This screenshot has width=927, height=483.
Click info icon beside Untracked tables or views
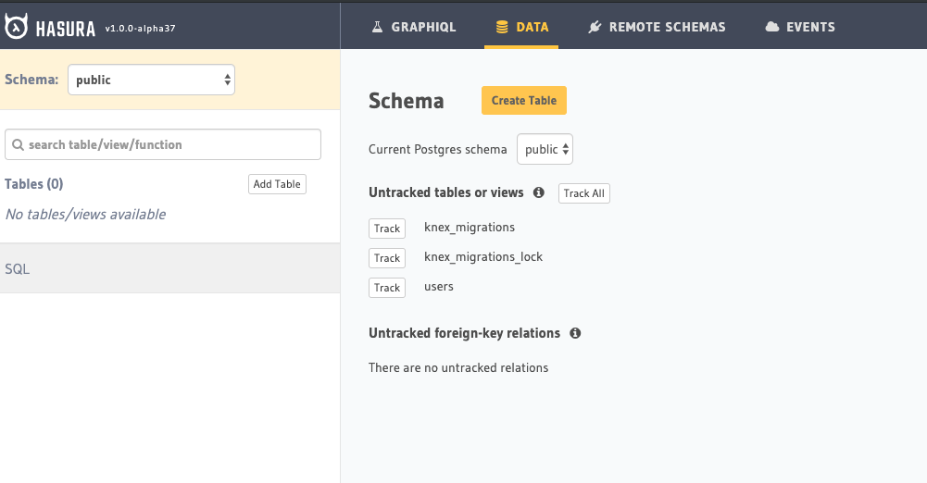[539, 192]
